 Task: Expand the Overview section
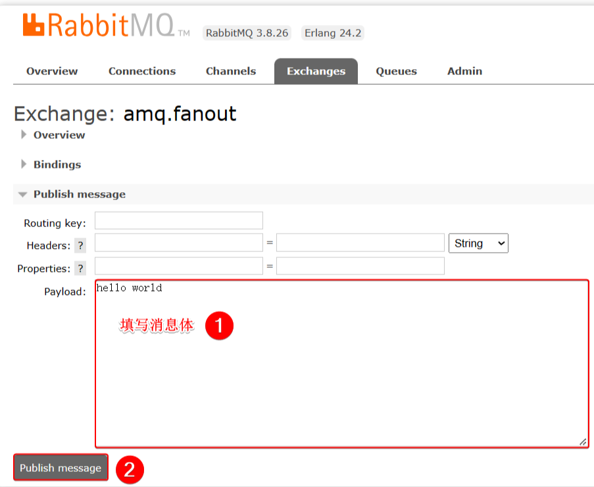[59, 135]
